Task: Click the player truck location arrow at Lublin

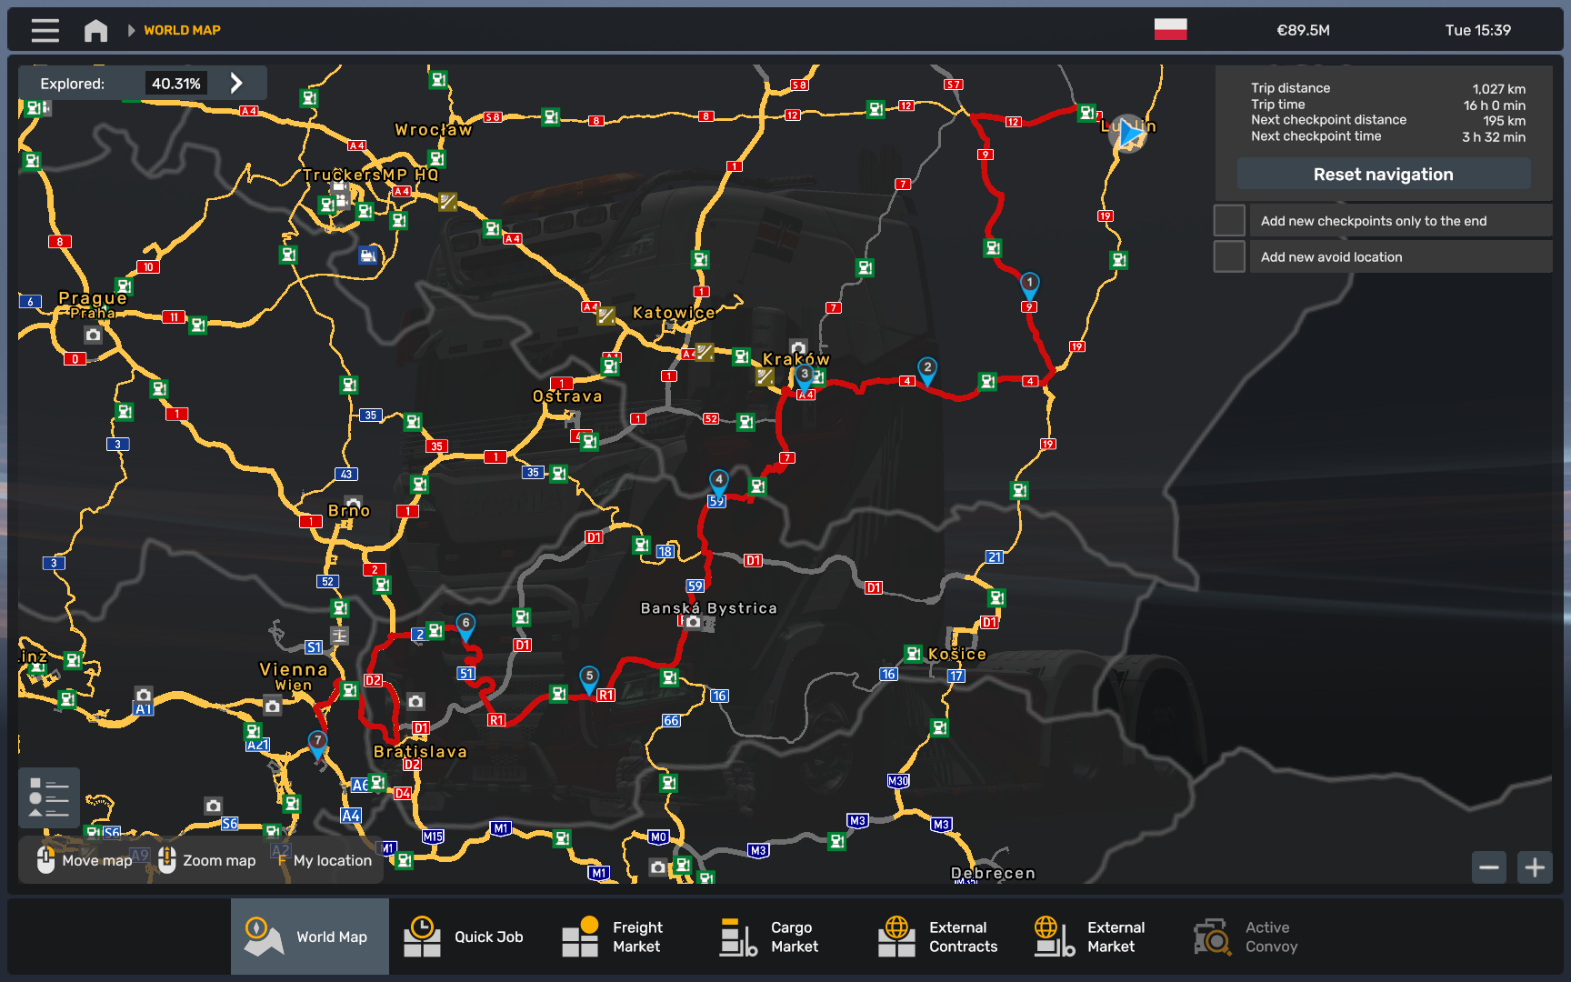Action: (x=1130, y=134)
